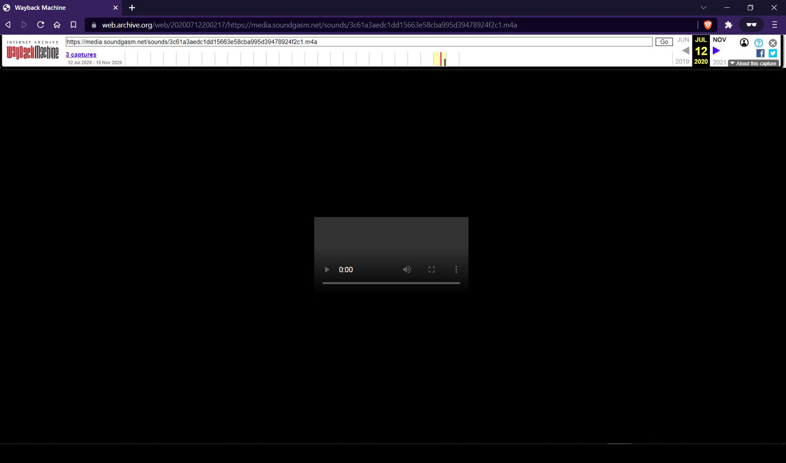
Task: Open a new browser tab
Action: pos(132,7)
